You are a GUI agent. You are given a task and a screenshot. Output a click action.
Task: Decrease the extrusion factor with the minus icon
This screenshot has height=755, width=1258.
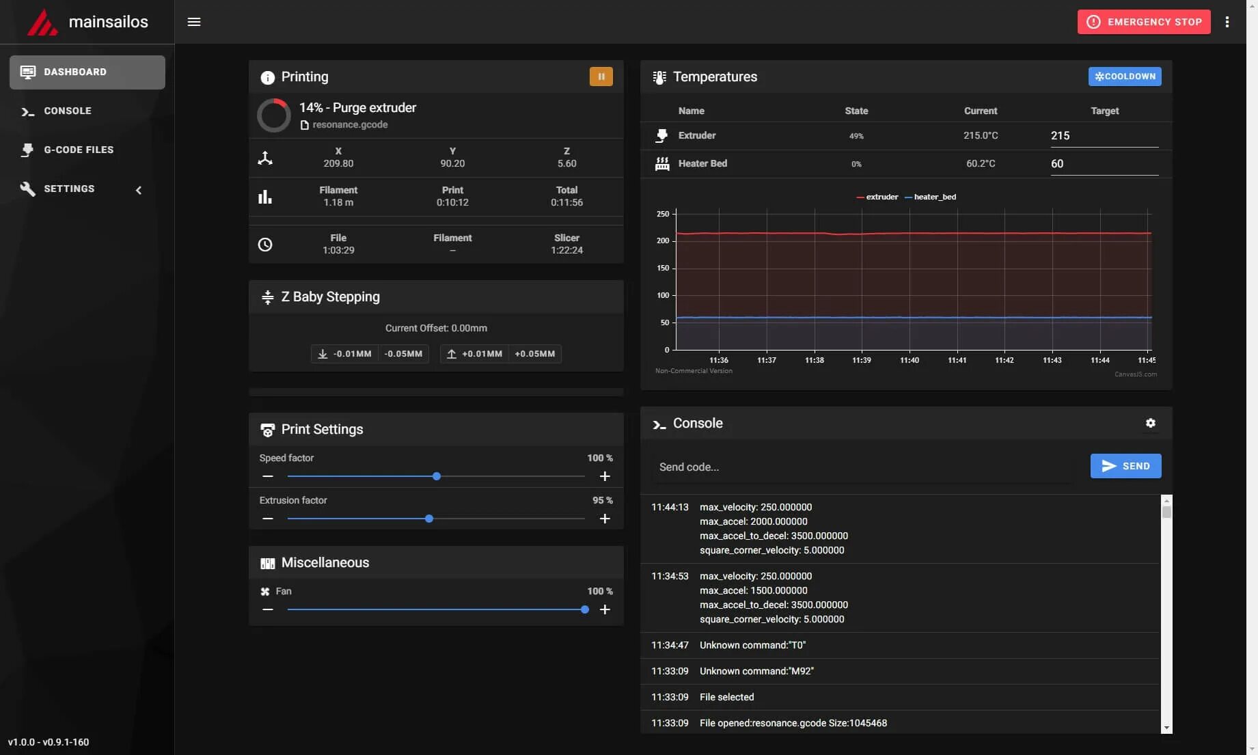tap(268, 519)
